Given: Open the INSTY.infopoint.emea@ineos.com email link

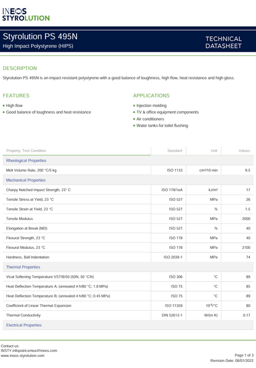Looking at the screenshot, I should tap(29, 351).
